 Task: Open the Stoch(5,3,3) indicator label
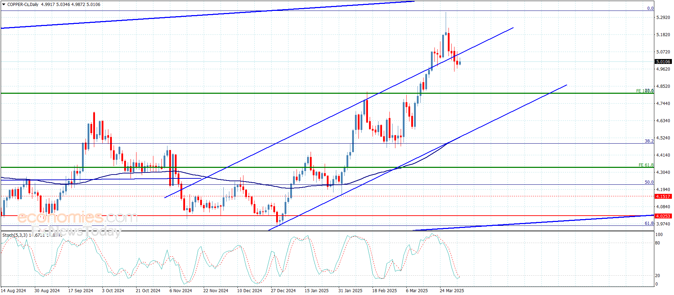coord(15,235)
